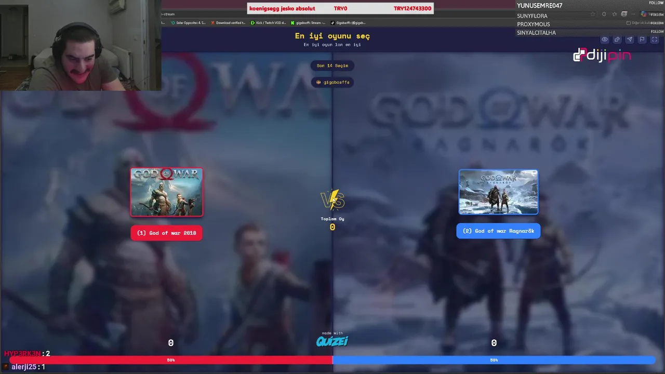Click the koenigsegg jesko absolut donation text
This screenshot has width=665, height=374.
(x=282, y=8)
